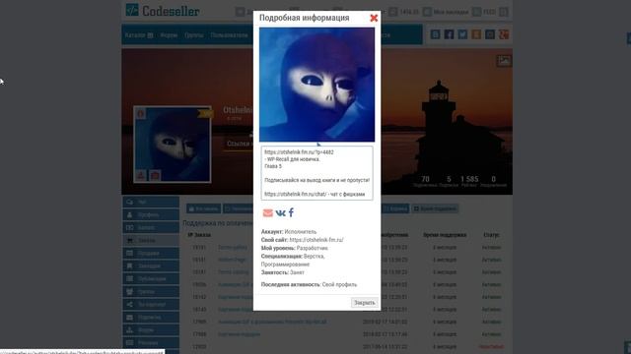Screen dimensions: 631x354
Task: Close the Подробная информация dialog with red X
Action: (374, 18)
